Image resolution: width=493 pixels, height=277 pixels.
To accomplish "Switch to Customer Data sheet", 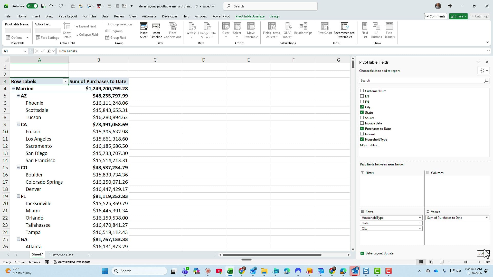I will tap(61, 255).
